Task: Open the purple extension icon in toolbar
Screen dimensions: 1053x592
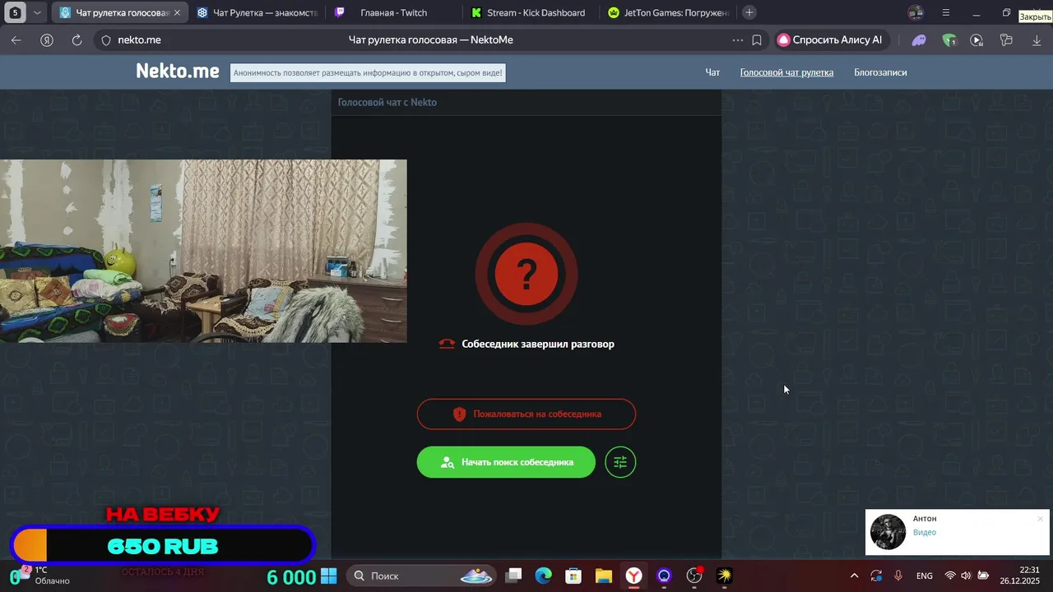Action: pyautogui.click(x=919, y=39)
